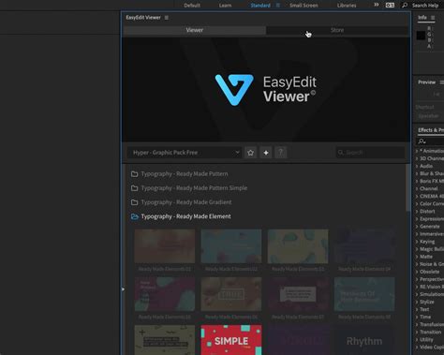Image resolution: width=444 pixels, height=355 pixels.
Task: Expand the Utility effects category
Action: pos(417,339)
